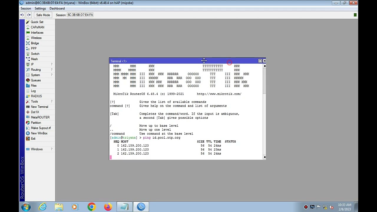Open the Interfaces list icon
377x212 pixels.
[28, 33]
